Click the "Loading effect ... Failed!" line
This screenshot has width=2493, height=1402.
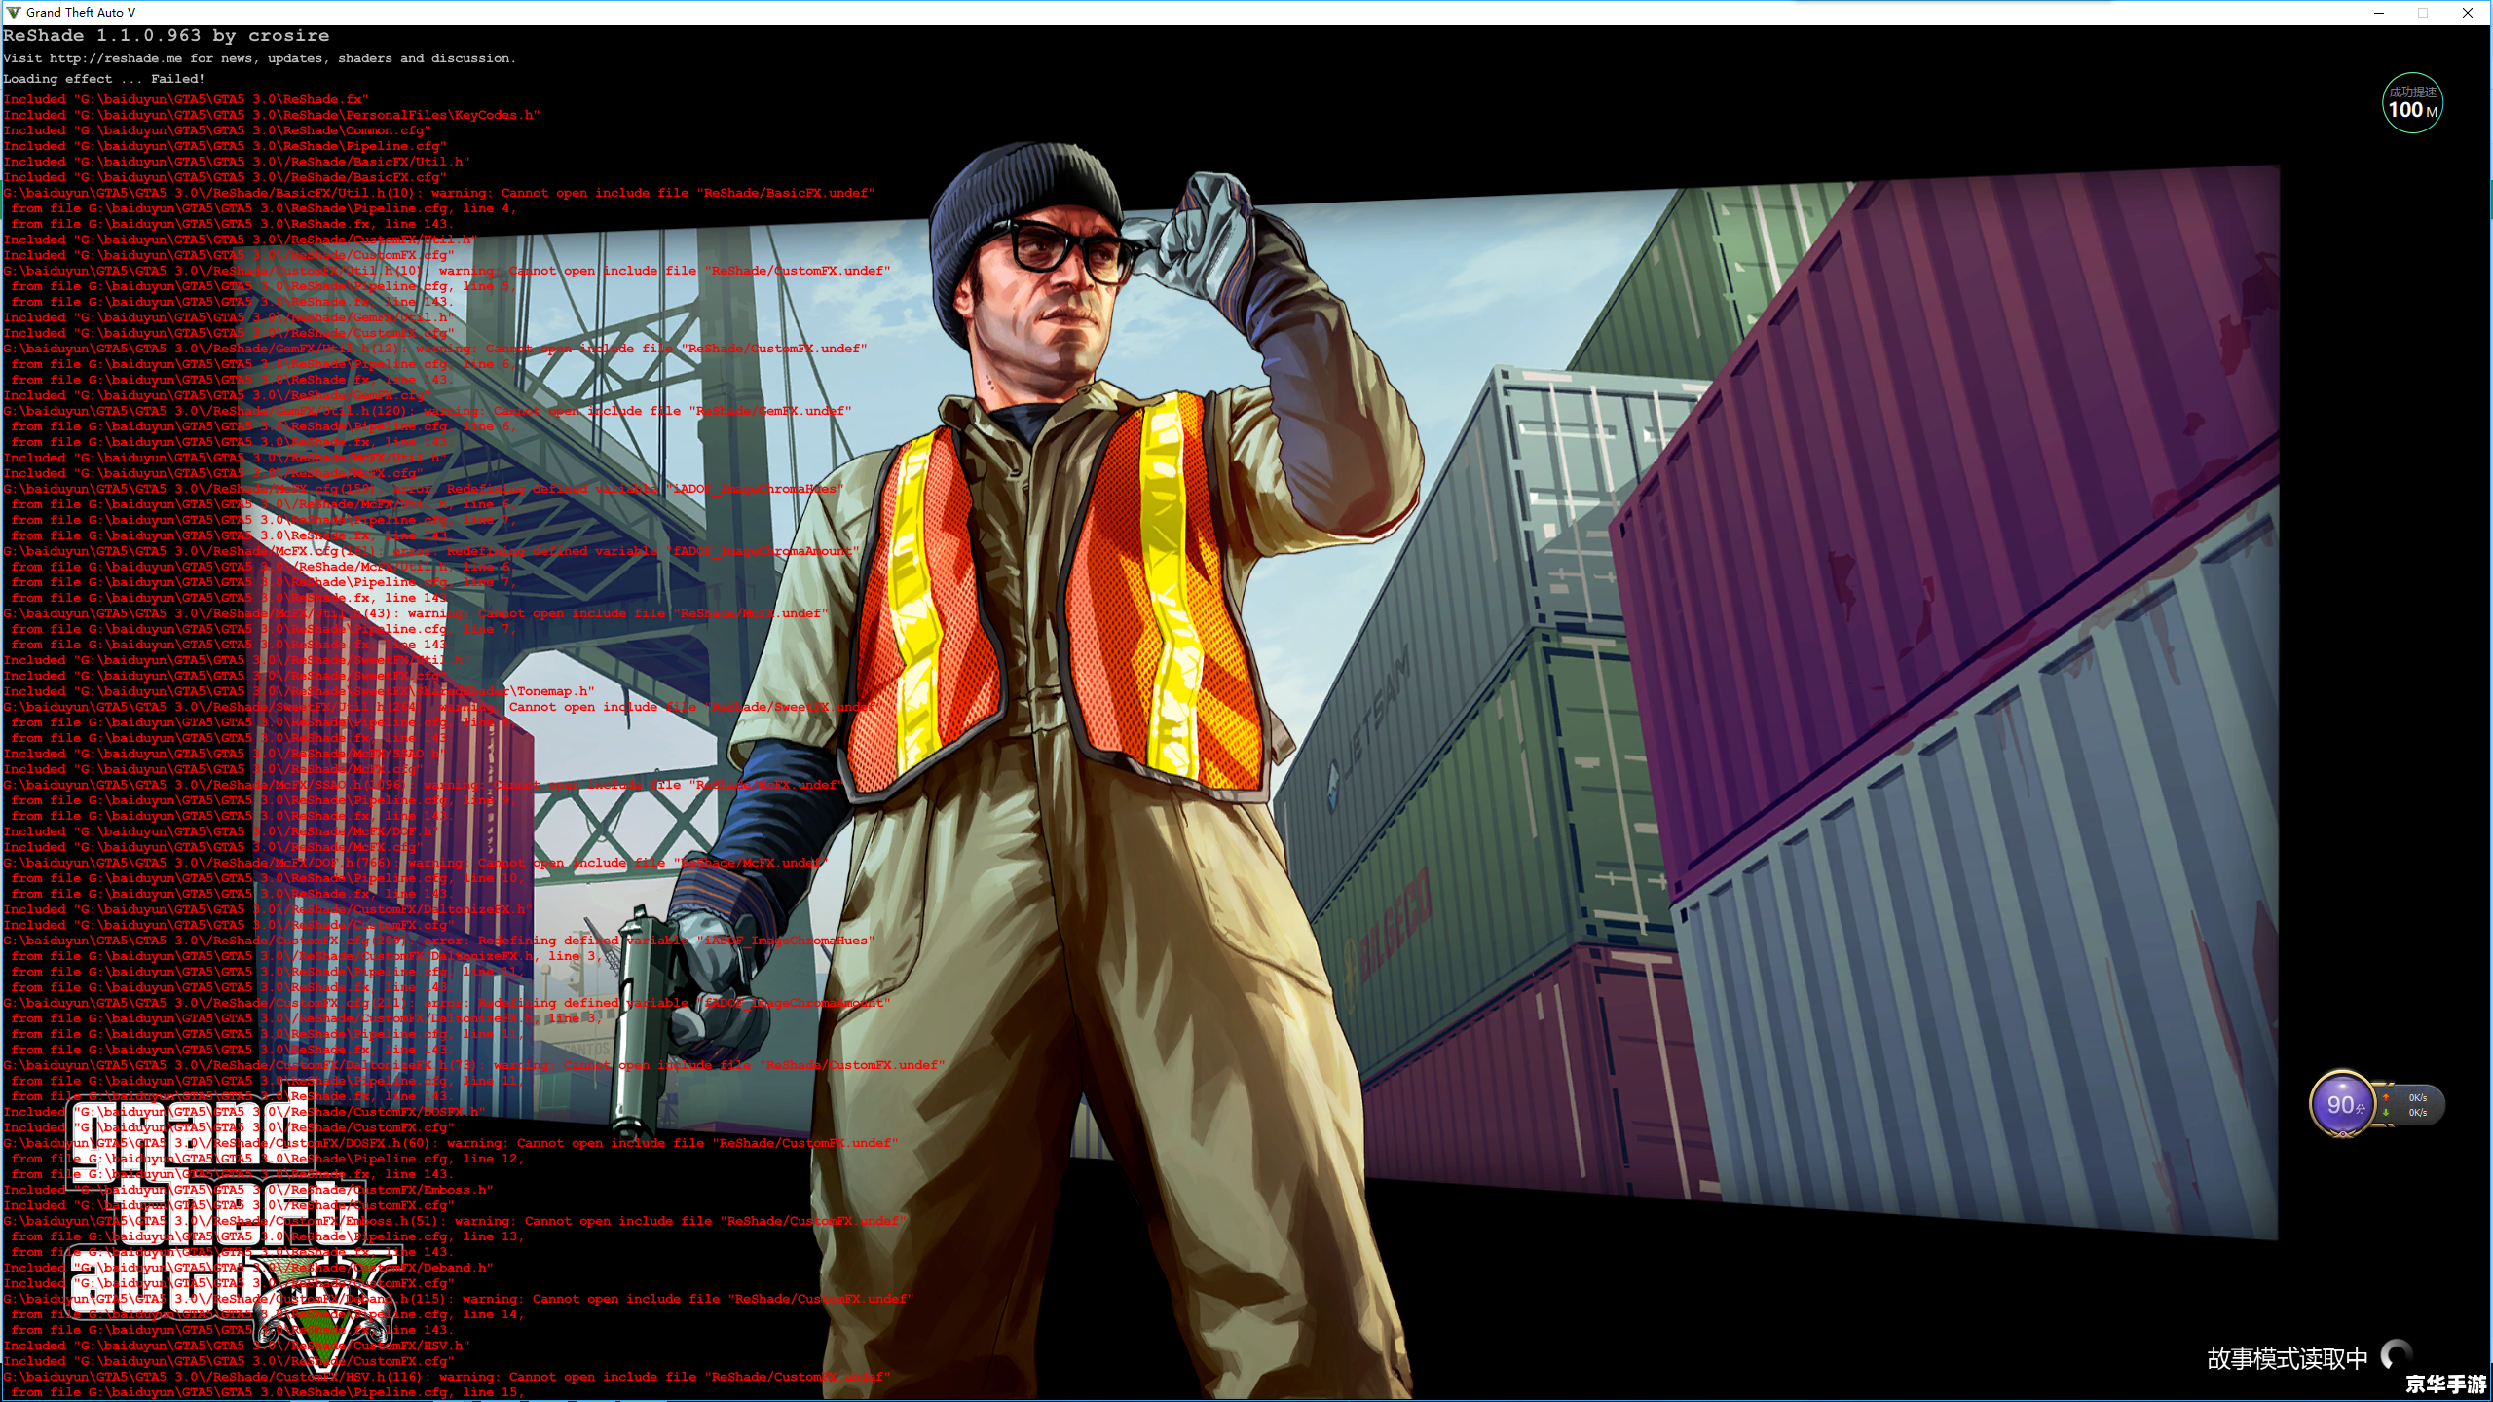(104, 79)
